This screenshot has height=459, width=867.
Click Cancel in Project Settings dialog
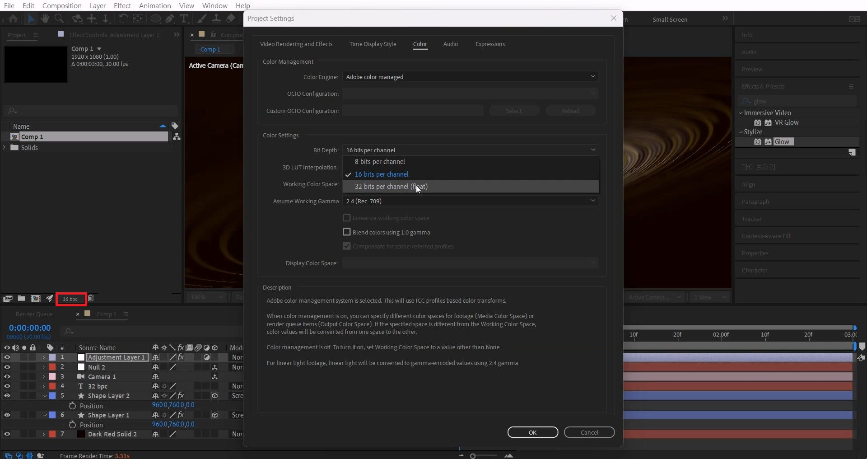(x=589, y=432)
